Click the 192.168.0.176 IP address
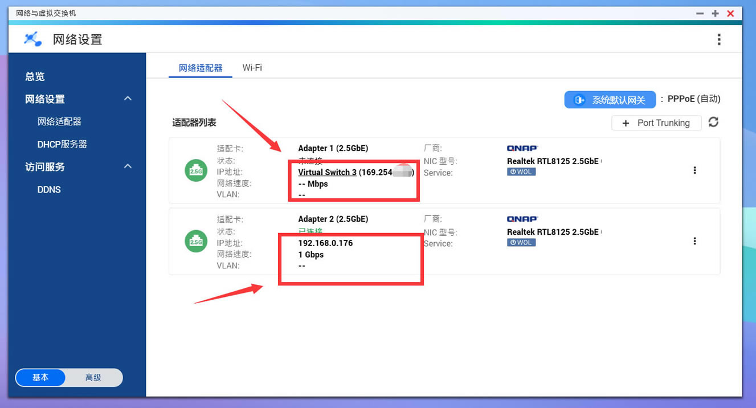 click(x=325, y=243)
